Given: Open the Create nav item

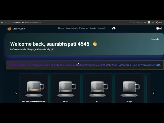Looking at the screenshot, I should coord(93,28).
